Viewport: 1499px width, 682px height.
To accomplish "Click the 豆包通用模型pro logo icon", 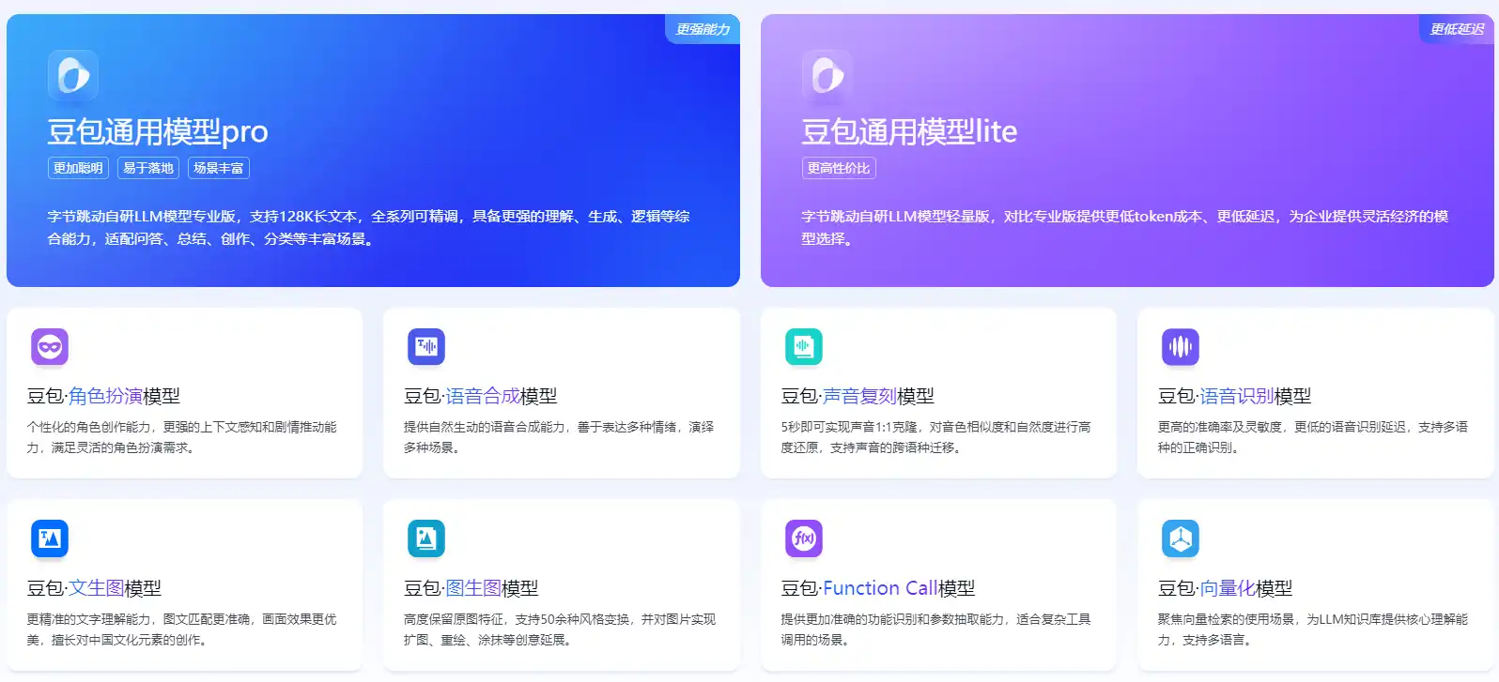I will (x=73, y=75).
